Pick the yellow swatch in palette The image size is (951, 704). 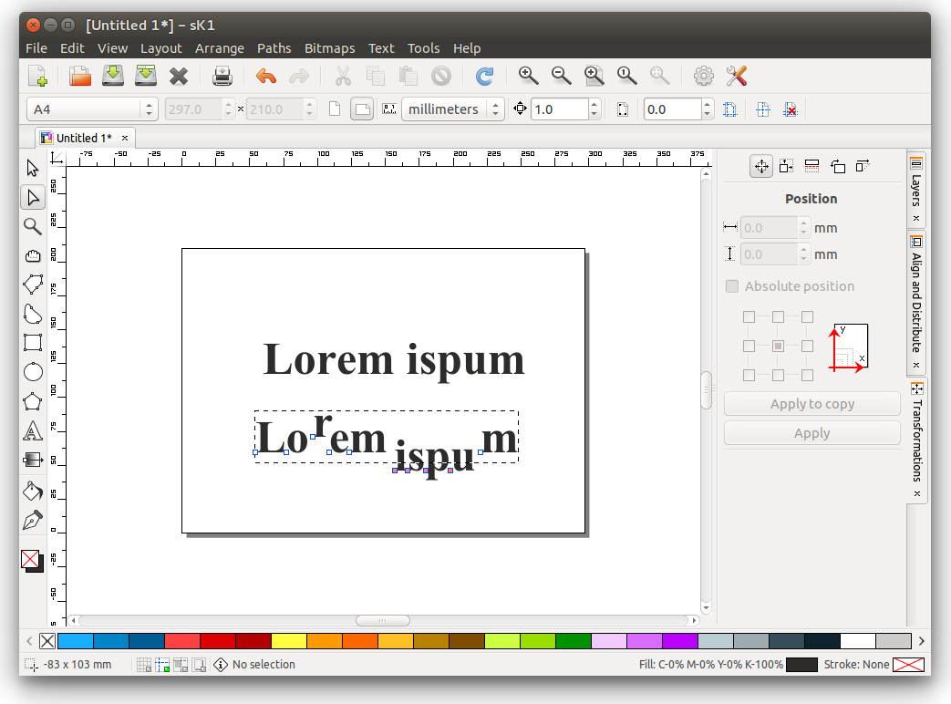[x=289, y=641]
